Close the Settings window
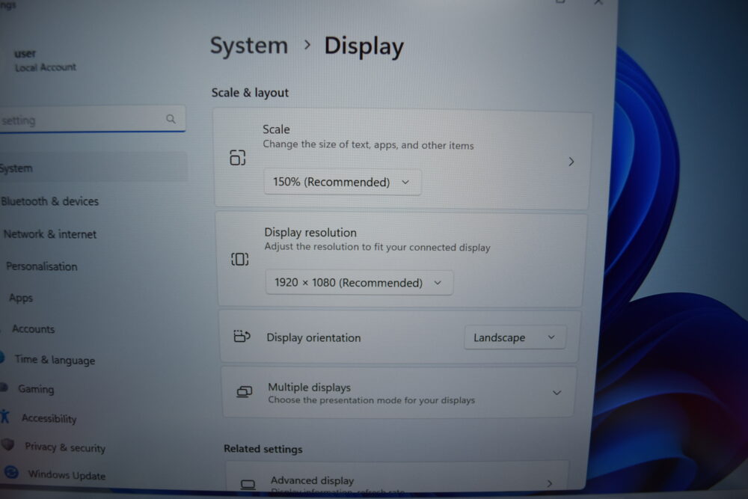 [598, 2]
